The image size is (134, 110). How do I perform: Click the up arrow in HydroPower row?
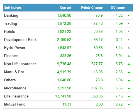pyautogui.click(x=129, y=48)
